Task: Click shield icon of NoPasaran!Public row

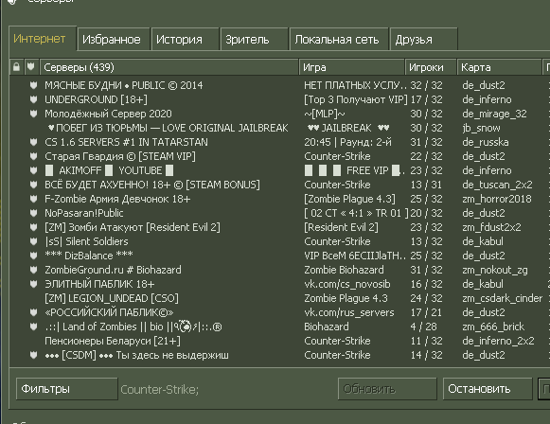Action: [x=34, y=213]
